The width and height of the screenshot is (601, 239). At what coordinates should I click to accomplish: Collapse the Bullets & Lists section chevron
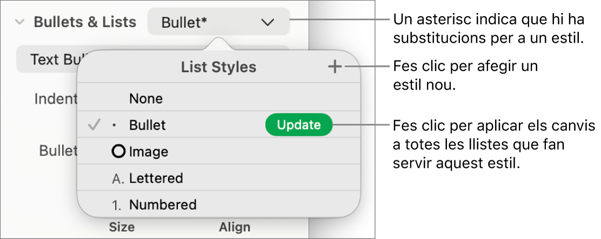coord(20,22)
